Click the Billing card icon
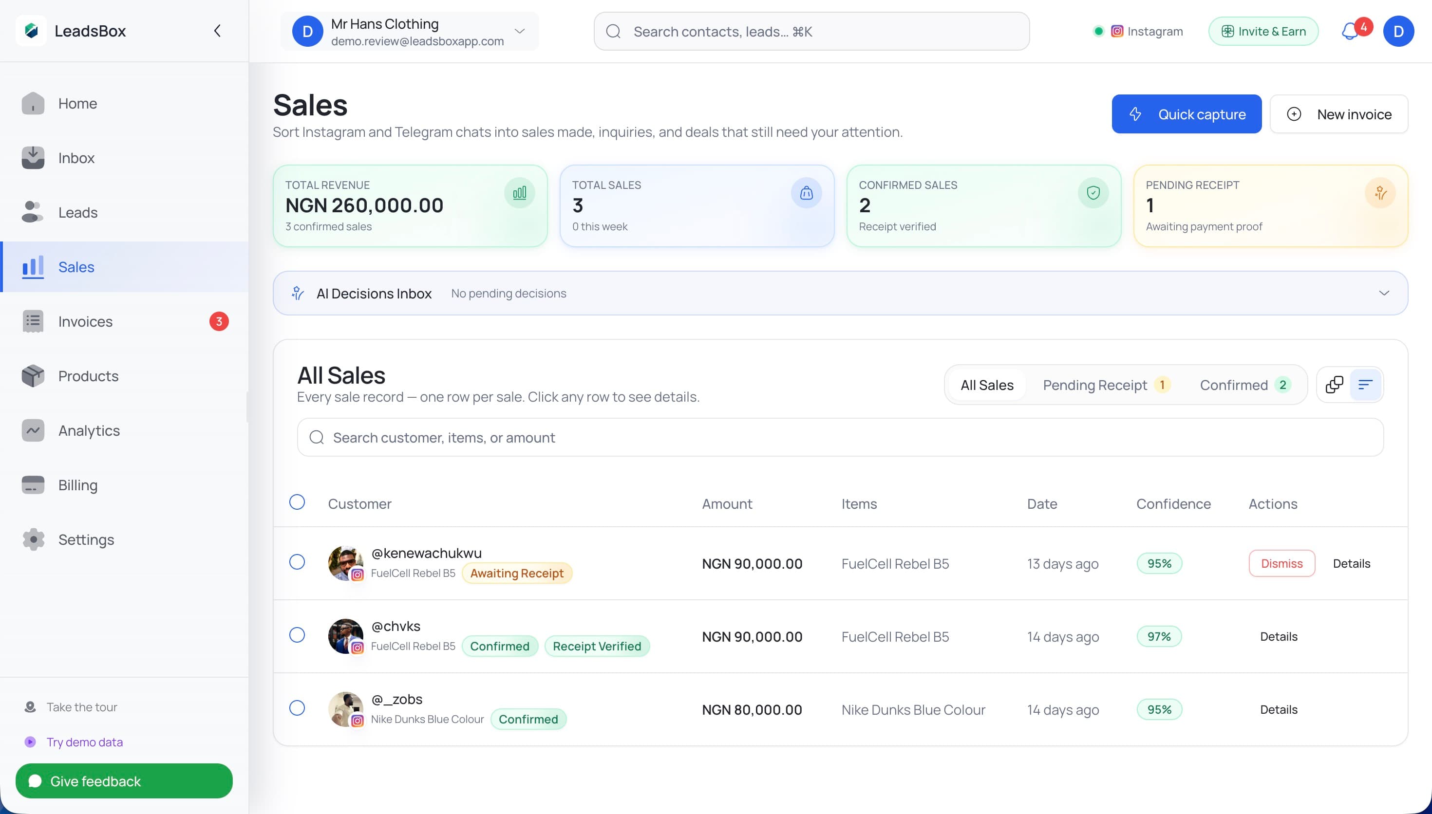The height and width of the screenshot is (814, 1432). 33,485
